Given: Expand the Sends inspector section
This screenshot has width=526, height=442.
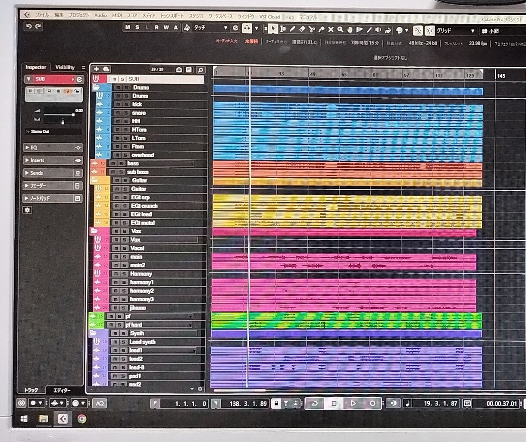Looking at the screenshot, I should (53, 173).
